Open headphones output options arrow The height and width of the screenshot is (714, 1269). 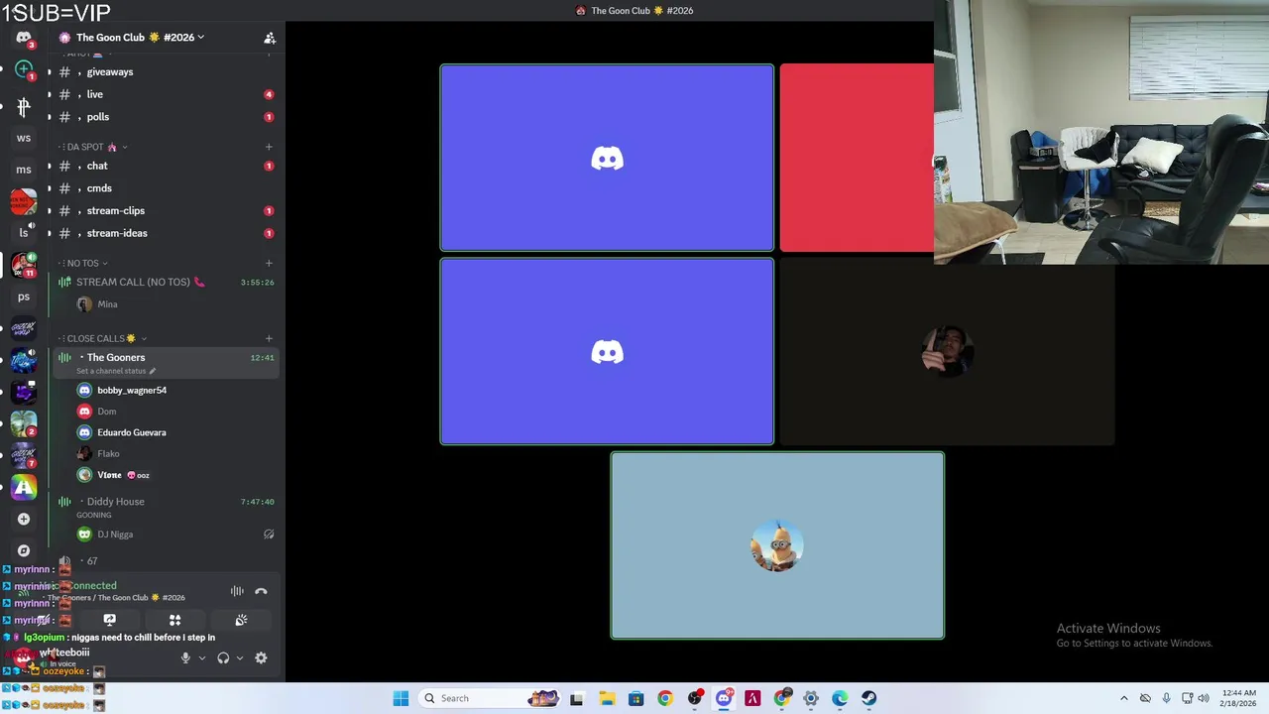point(240,657)
